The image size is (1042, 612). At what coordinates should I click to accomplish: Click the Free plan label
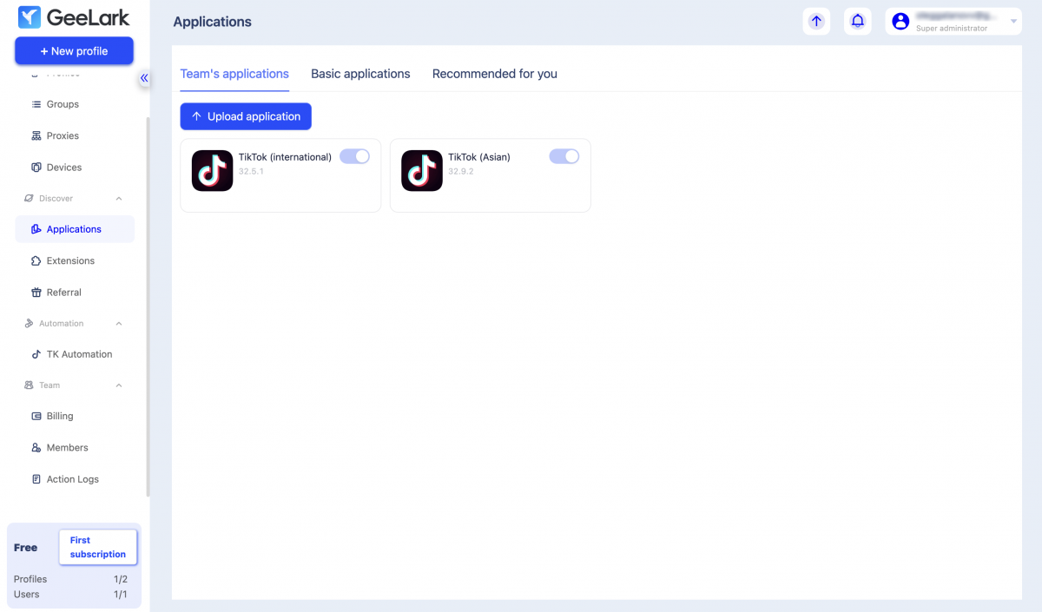coord(26,548)
